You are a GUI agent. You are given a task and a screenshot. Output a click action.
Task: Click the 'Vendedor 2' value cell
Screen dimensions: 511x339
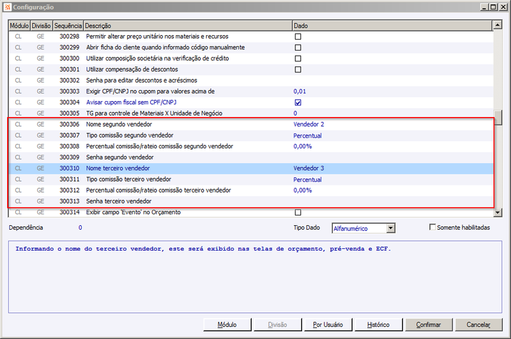pyautogui.click(x=309, y=124)
